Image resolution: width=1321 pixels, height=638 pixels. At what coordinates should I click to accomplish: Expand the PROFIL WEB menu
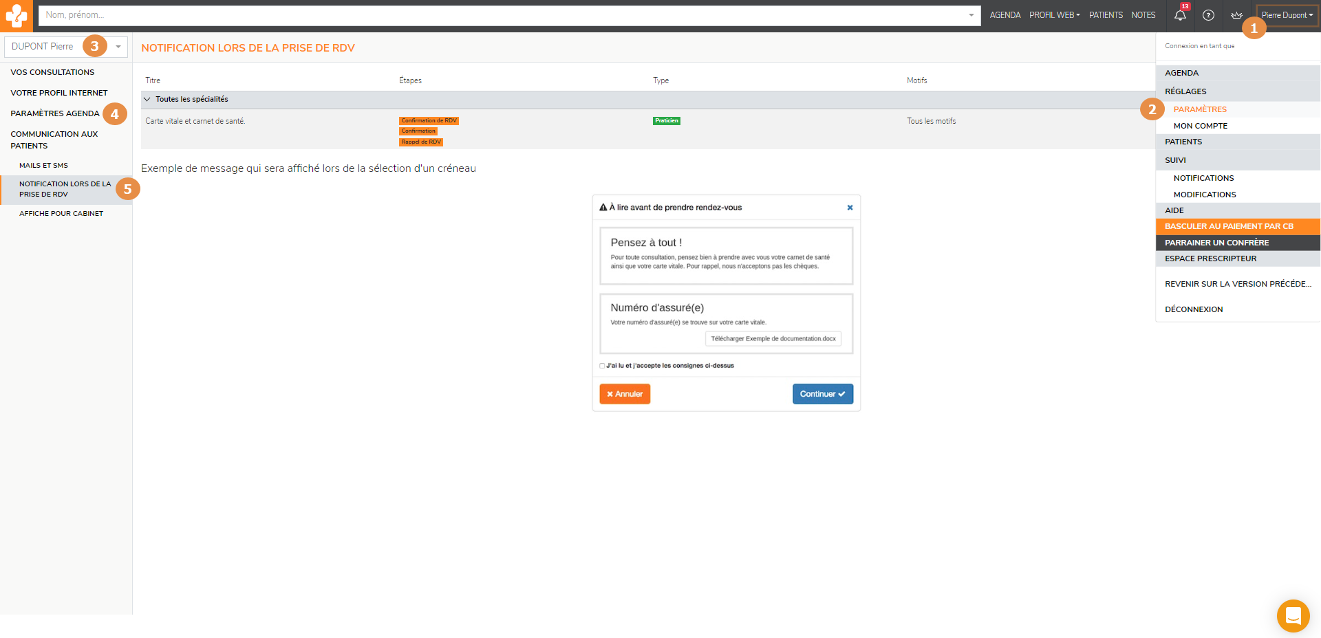pos(1054,15)
